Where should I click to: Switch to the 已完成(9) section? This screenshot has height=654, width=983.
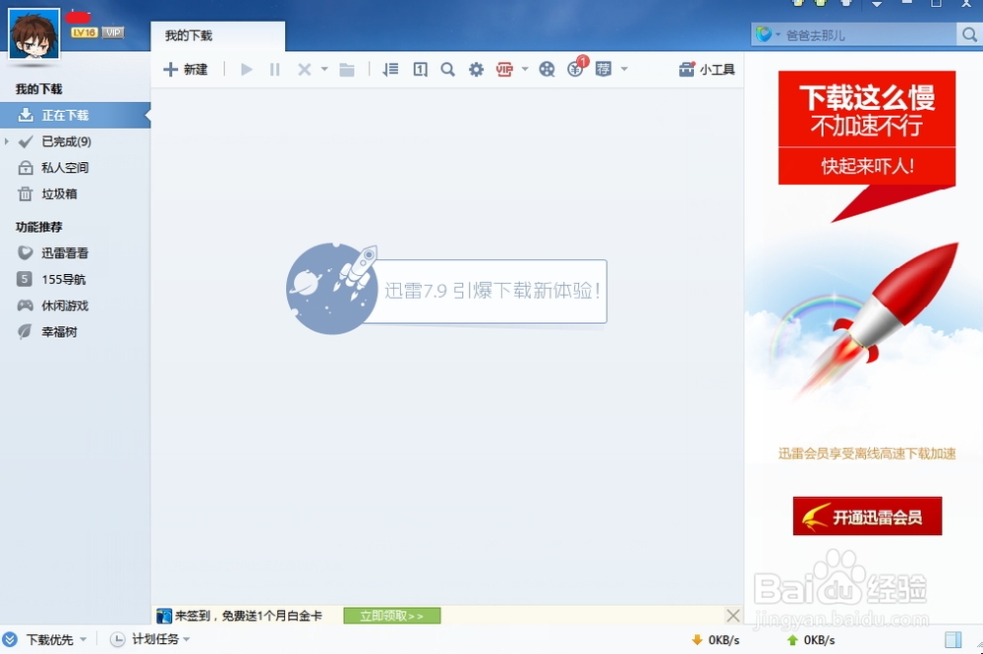[x=65, y=140]
